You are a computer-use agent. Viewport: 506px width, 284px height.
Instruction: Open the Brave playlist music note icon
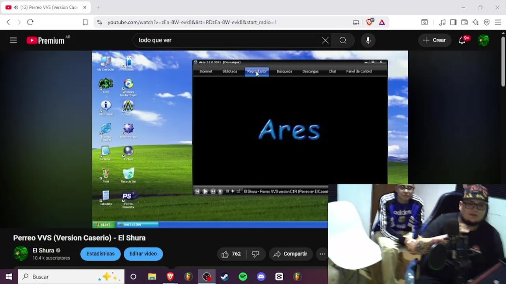pyautogui.click(x=442, y=22)
